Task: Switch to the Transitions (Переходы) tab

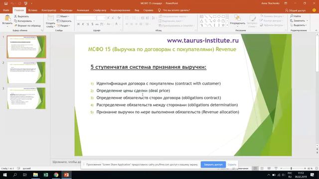Action: click(x=66, y=10)
